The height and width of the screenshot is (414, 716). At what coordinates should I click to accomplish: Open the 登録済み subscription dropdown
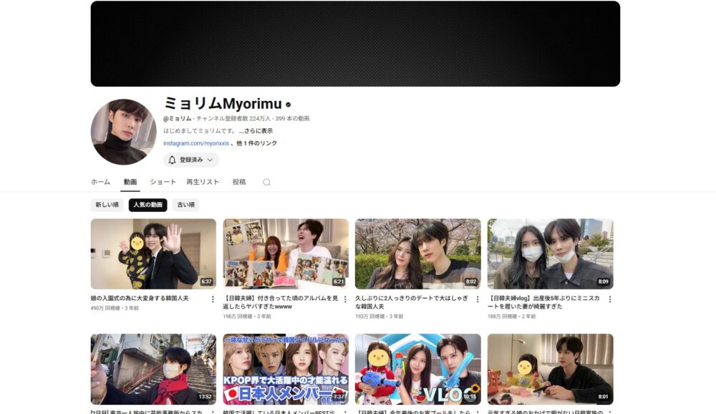tap(191, 160)
